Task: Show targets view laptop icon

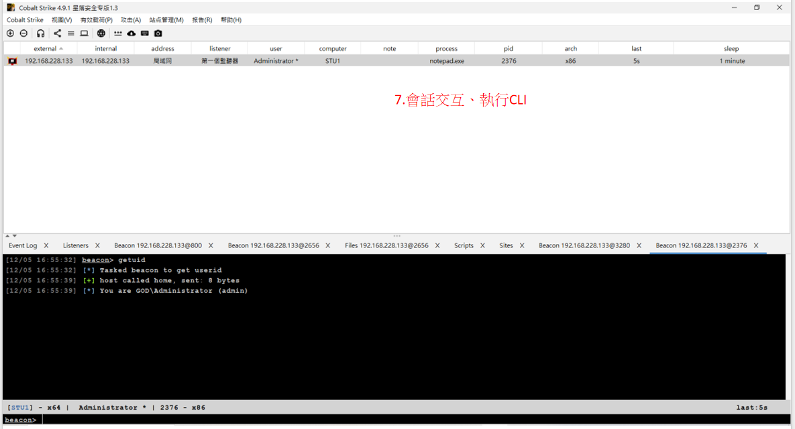Action: pyautogui.click(x=84, y=34)
